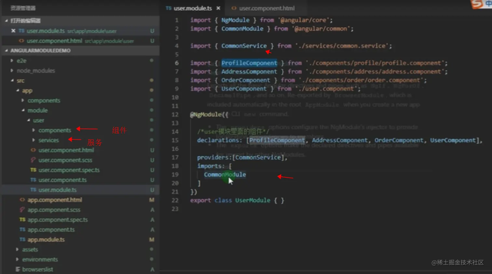Image resolution: width=492 pixels, height=274 pixels.
Task: Click the U git status of user.module.ts
Action: coord(152,190)
